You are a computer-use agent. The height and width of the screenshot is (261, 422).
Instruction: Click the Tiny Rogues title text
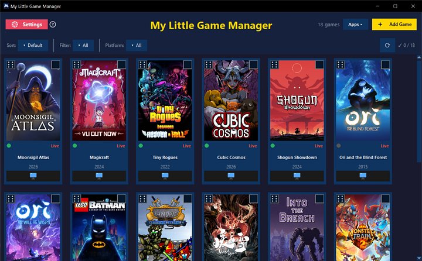pyautogui.click(x=165, y=157)
